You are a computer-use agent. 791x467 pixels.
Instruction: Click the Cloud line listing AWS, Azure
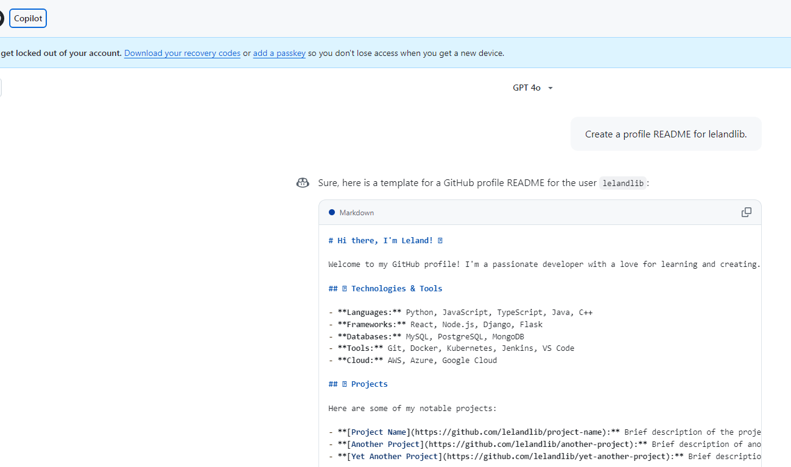(412, 361)
